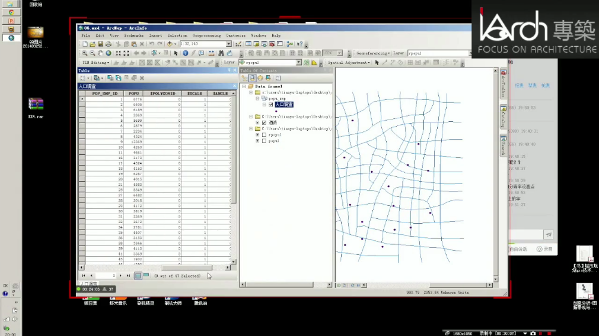Select the Measure tool
The image size is (599, 336).
point(211,53)
